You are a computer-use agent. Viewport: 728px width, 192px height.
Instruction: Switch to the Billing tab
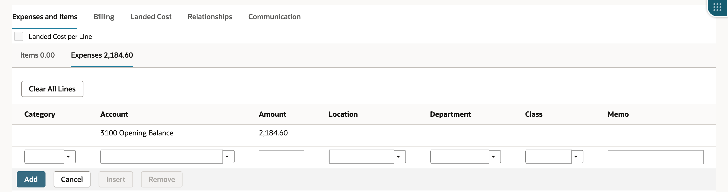tap(104, 17)
